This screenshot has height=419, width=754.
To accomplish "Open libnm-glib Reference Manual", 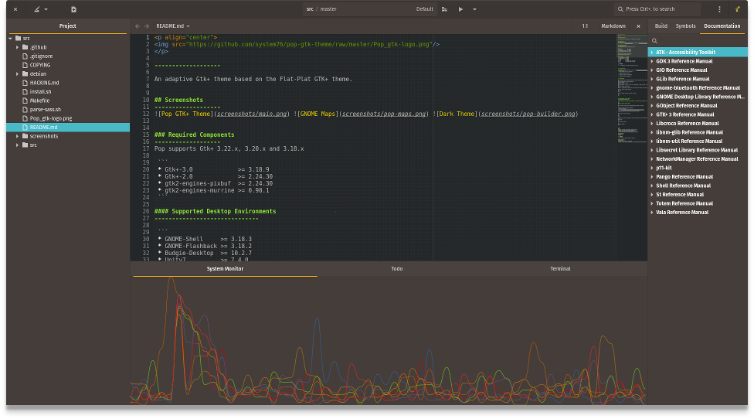I will tap(690, 132).
